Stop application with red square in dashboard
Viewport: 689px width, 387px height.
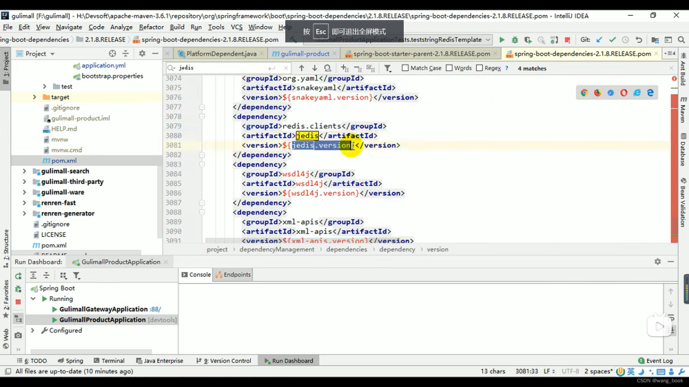pyautogui.click(x=18, y=302)
